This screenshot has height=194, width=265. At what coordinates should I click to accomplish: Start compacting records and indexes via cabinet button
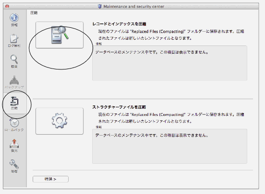(x=60, y=35)
